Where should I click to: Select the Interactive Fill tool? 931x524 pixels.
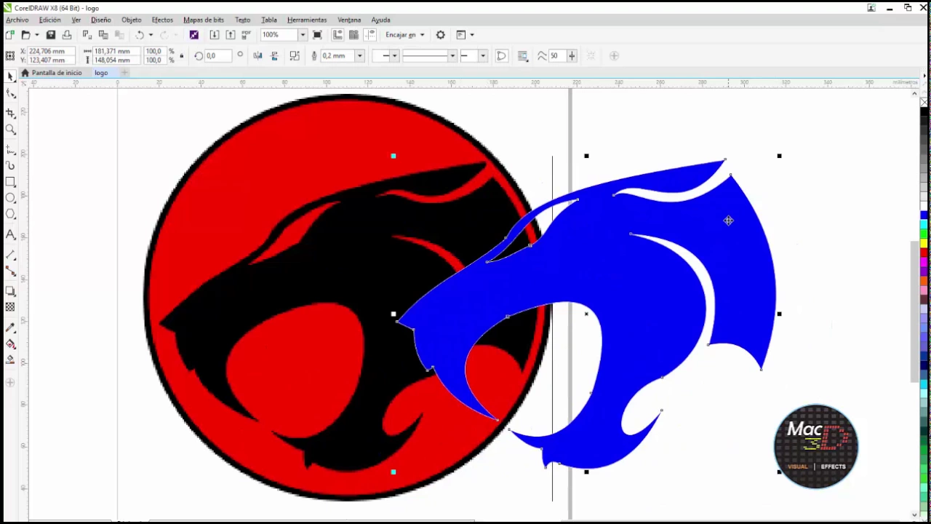10,344
